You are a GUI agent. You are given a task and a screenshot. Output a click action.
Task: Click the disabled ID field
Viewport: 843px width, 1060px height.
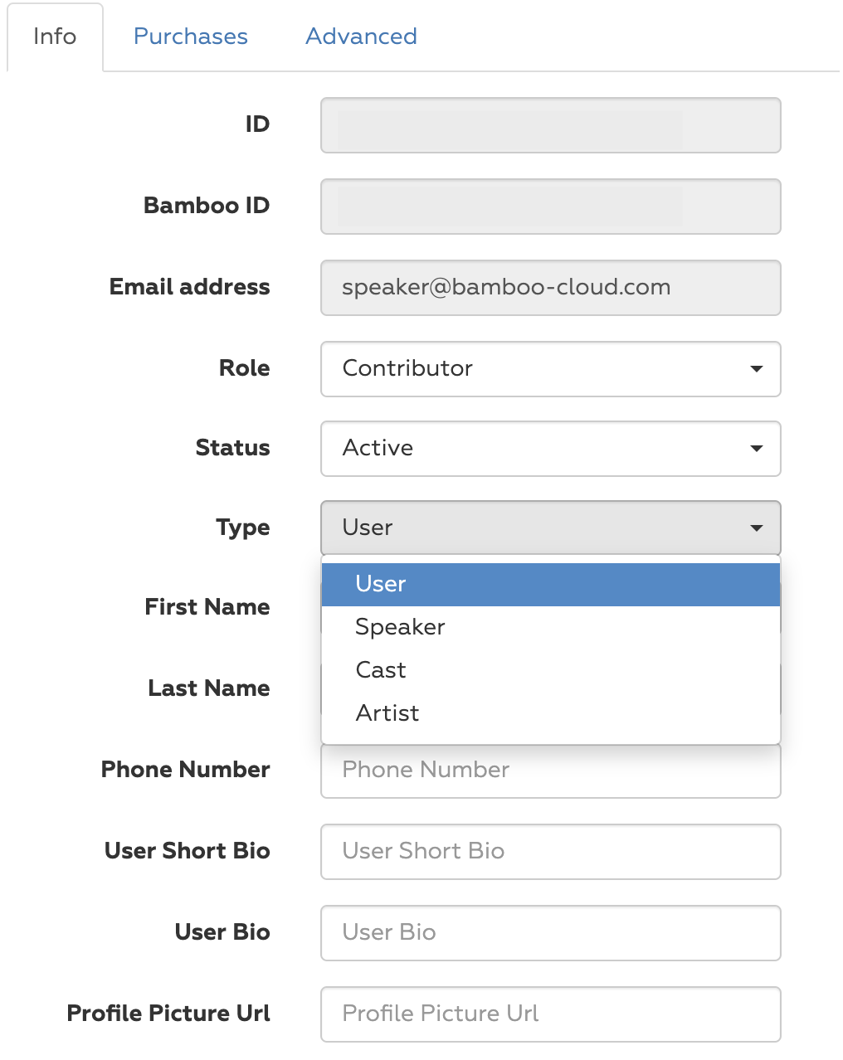tap(551, 124)
